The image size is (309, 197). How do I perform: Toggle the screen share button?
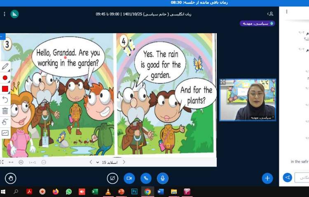click(x=112, y=178)
